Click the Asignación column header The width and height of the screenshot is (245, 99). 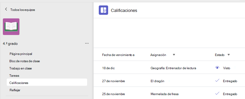[158, 55]
